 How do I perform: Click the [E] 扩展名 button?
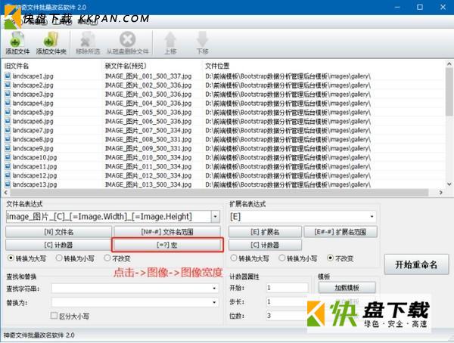coord(265,232)
